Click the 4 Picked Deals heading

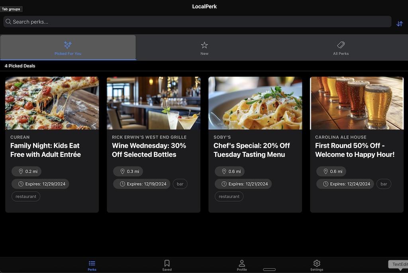(x=20, y=66)
